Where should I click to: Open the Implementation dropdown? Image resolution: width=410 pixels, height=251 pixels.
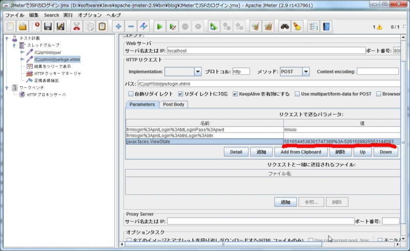pyautogui.click(x=198, y=71)
